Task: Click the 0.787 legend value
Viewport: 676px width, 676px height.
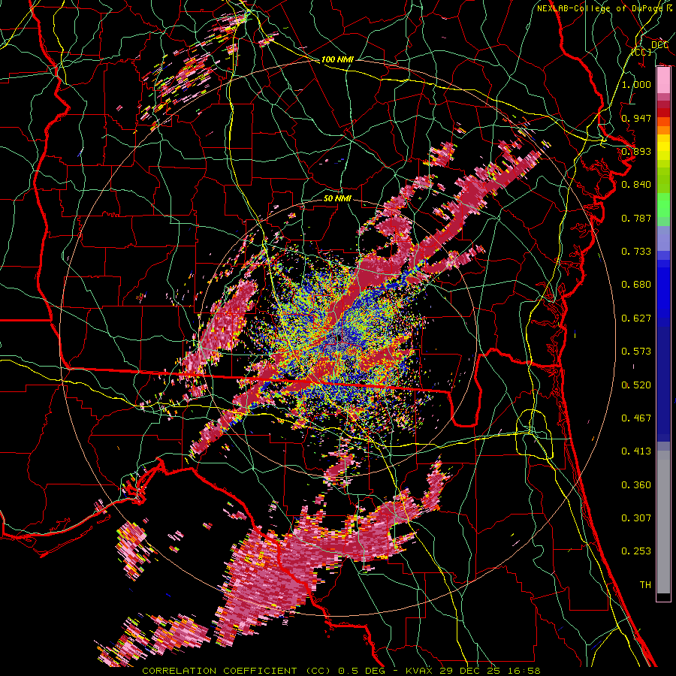Action: click(636, 218)
